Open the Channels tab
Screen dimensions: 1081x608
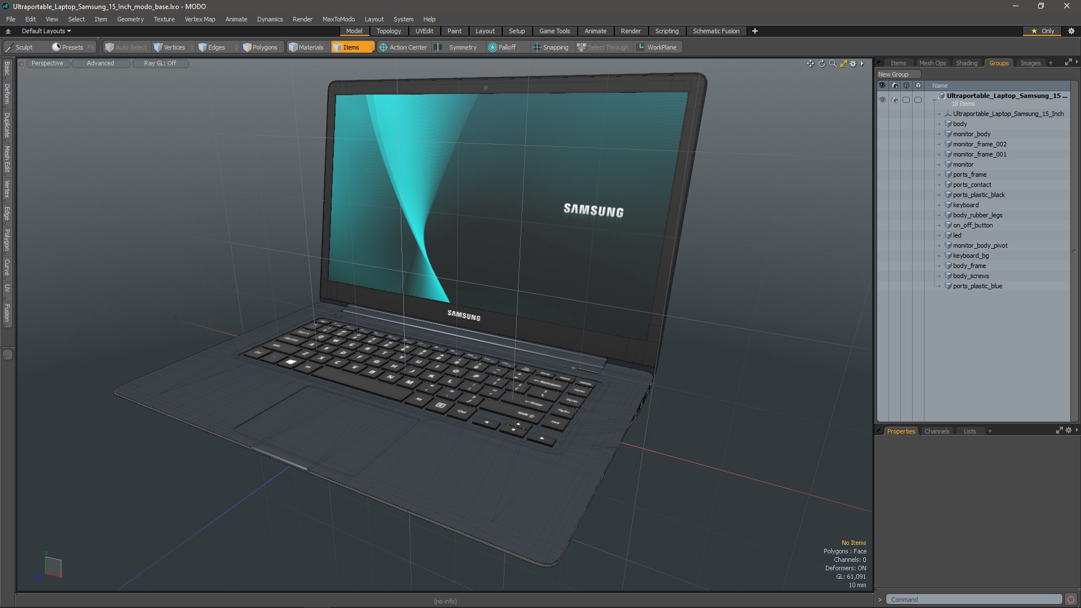pos(937,431)
